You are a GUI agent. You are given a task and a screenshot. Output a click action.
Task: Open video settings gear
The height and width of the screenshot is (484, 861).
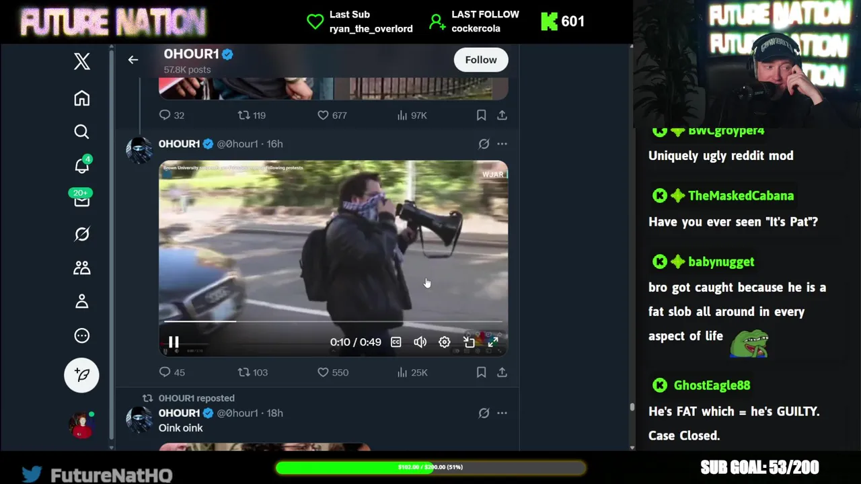click(444, 342)
